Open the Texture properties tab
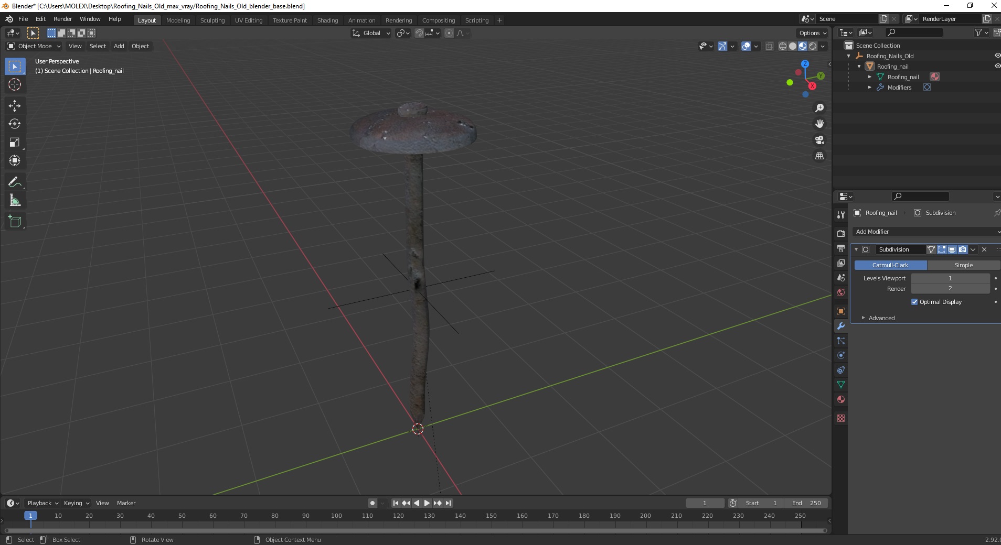The image size is (1001, 545). (x=841, y=418)
